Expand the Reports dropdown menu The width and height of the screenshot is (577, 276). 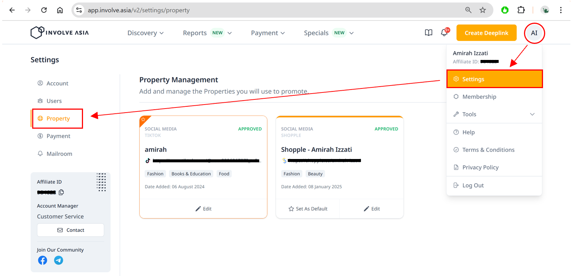click(207, 33)
